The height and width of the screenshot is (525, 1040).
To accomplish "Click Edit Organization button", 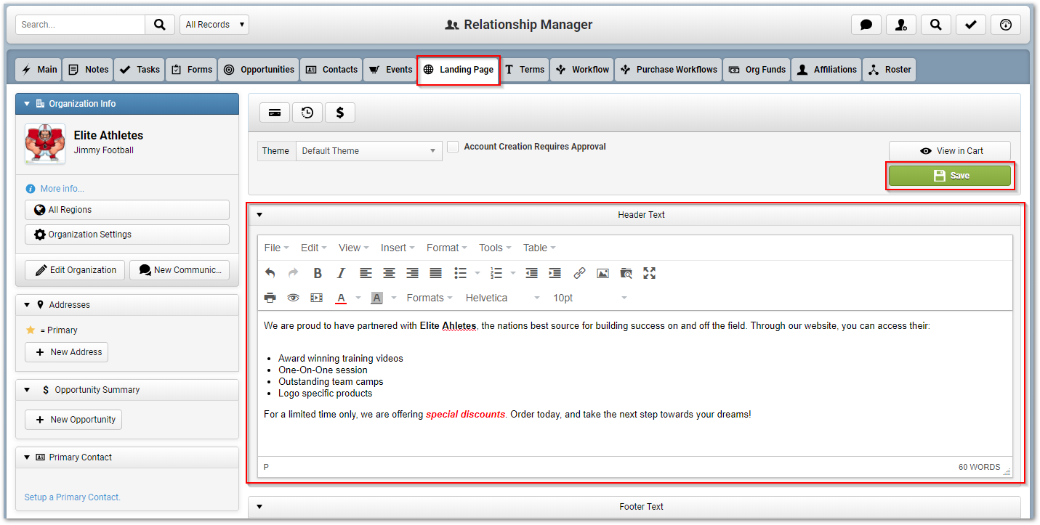I will [75, 270].
